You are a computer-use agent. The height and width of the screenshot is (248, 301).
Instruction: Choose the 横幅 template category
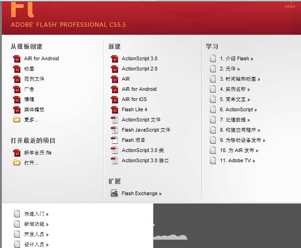tap(29, 99)
